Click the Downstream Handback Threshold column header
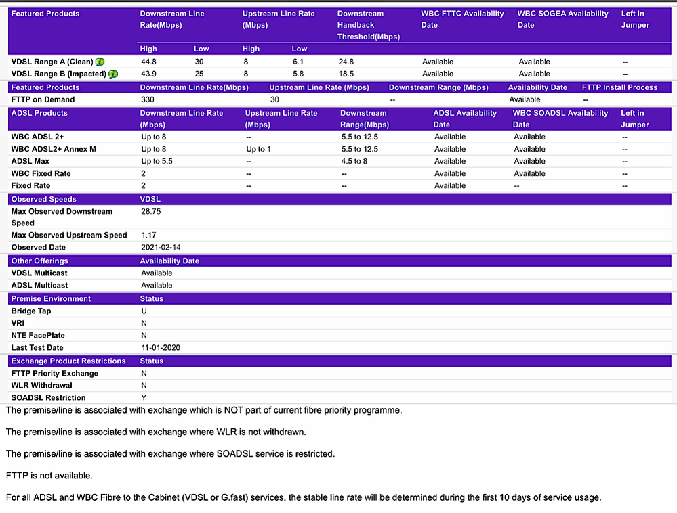The width and height of the screenshot is (677, 513). (368, 25)
